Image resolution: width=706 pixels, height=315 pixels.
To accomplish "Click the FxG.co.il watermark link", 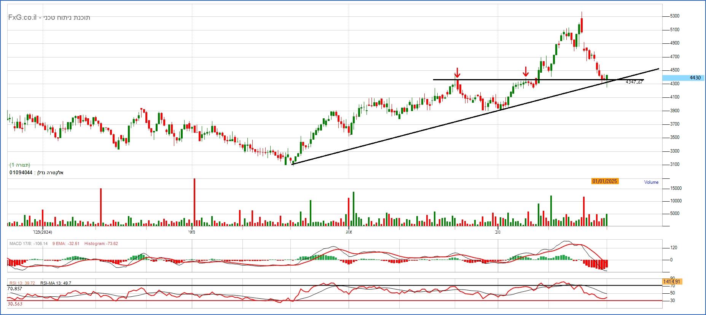I will [x=22, y=17].
